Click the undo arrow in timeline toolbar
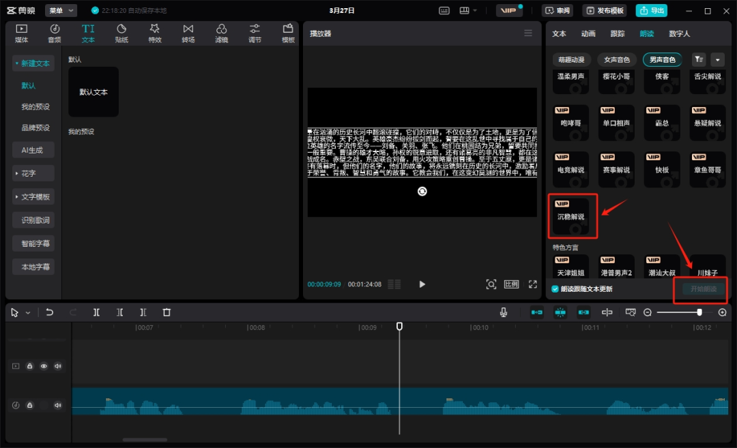Screen dimensions: 737x448 pyautogui.click(x=49, y=312)
